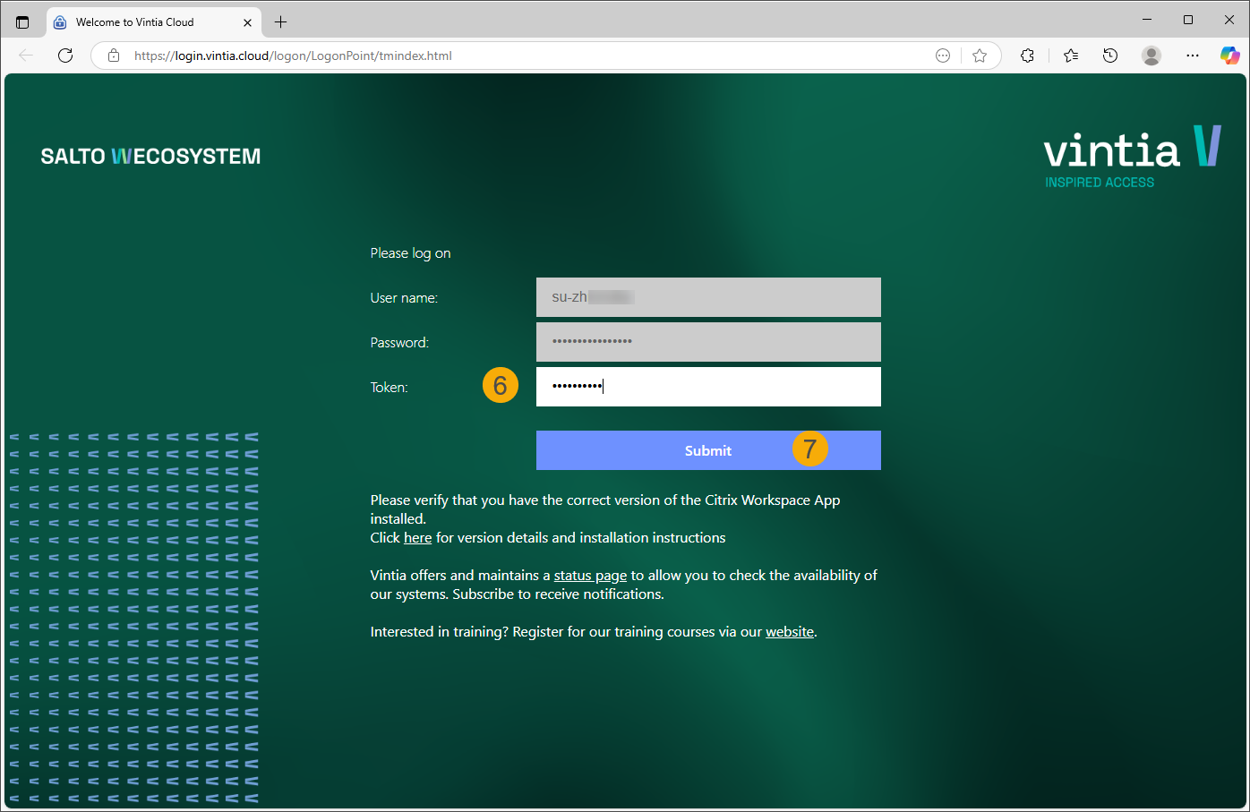Click the 'Please log on' heading
Screen dimensions: 1250x812
click(410, 253)
